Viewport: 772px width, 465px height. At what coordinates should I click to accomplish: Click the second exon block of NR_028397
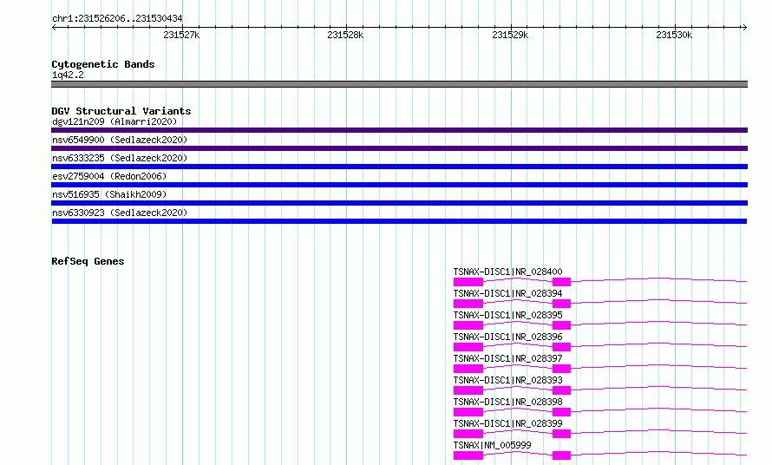561,369
